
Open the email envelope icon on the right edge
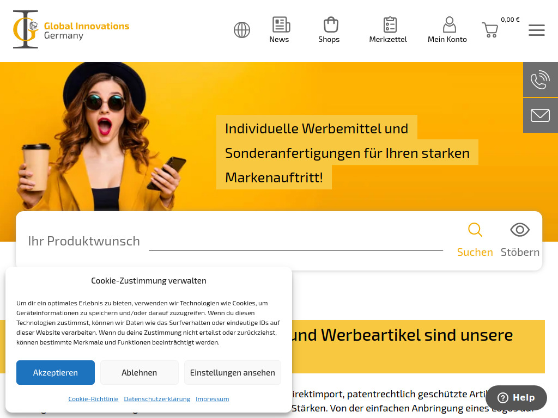coord(540,115)
